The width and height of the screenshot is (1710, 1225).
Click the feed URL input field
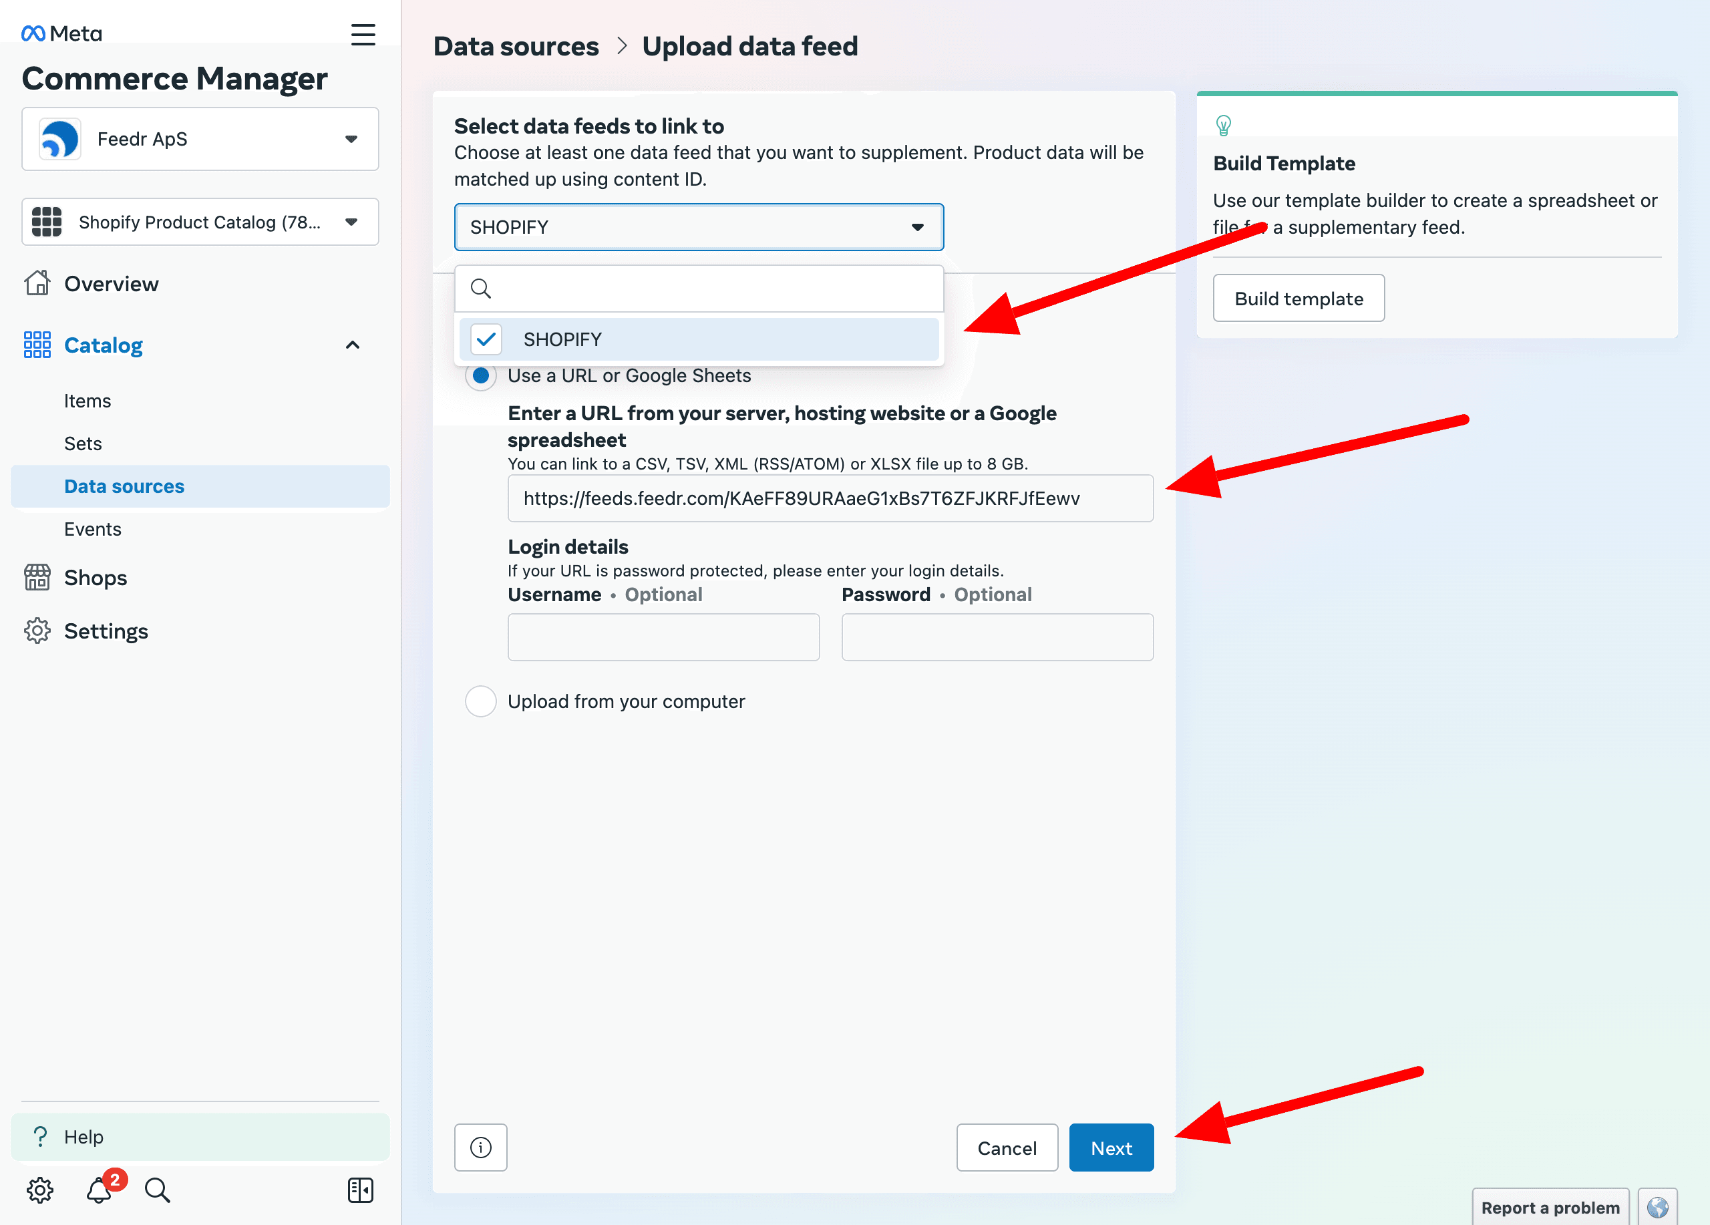click(x=830, y=498)
